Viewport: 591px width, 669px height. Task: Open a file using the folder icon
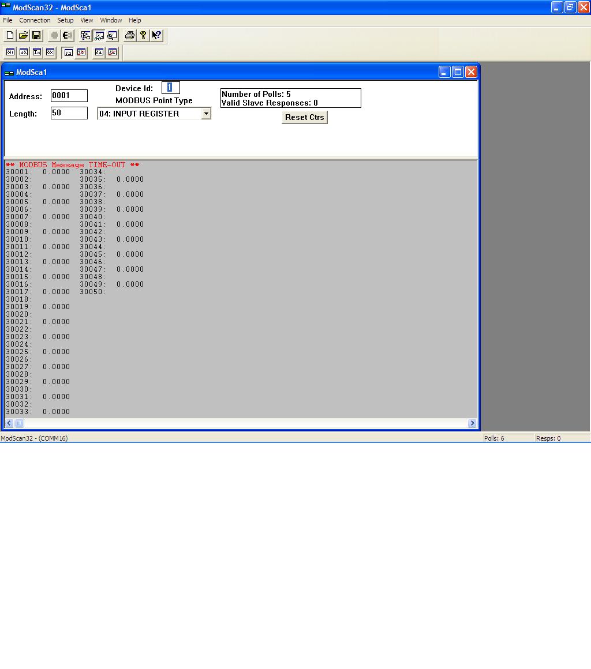(23, 35)
